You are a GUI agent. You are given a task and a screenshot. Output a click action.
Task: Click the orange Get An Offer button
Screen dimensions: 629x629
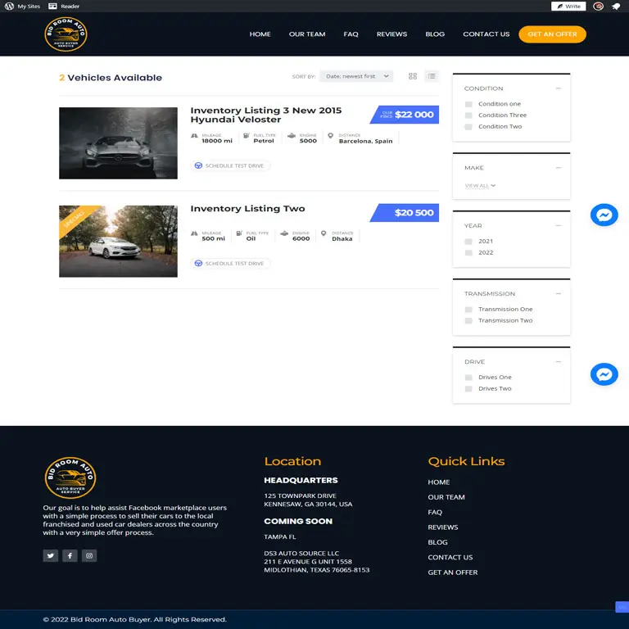pyautogui.click(x=552, y=34)
